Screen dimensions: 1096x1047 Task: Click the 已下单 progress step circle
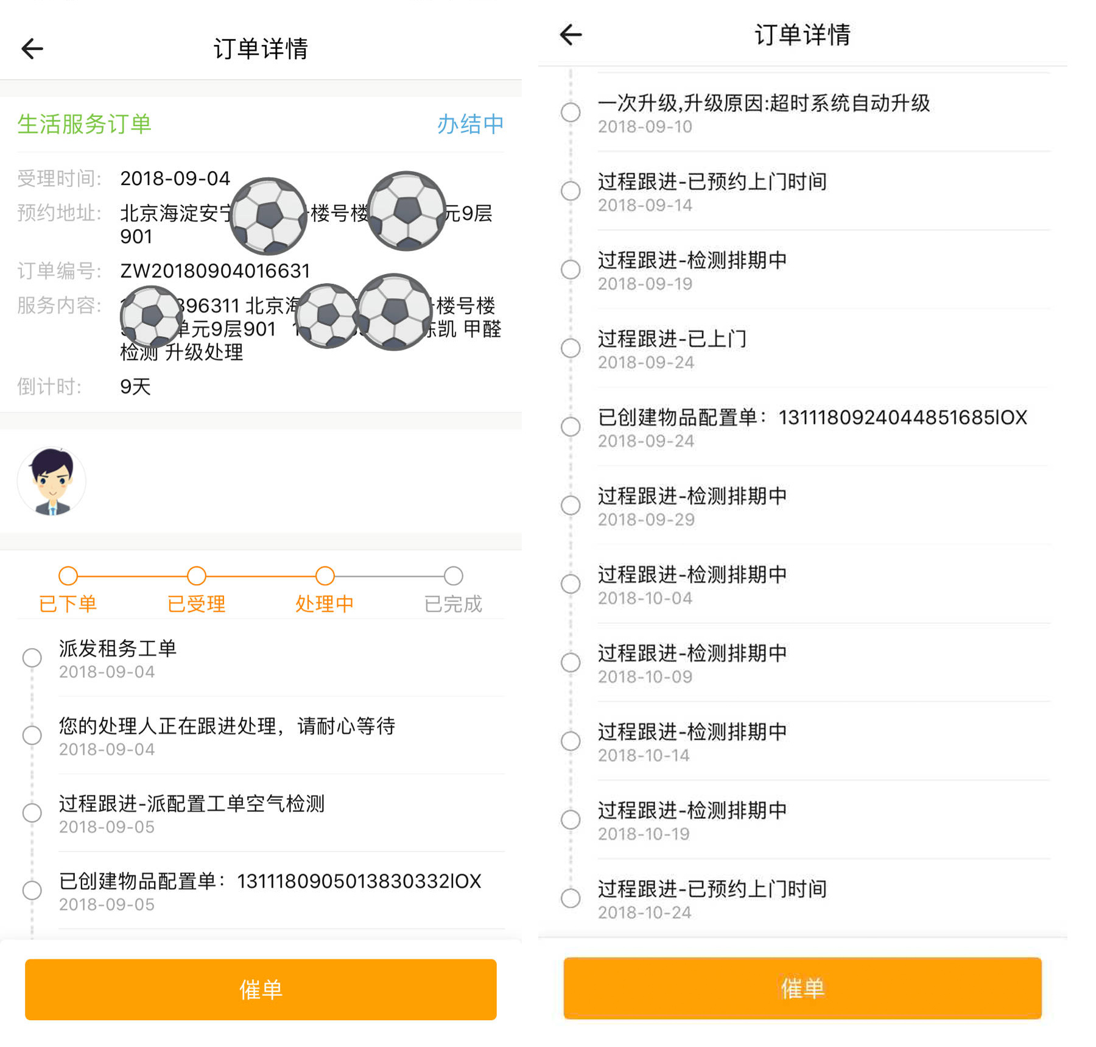(68, 576)
